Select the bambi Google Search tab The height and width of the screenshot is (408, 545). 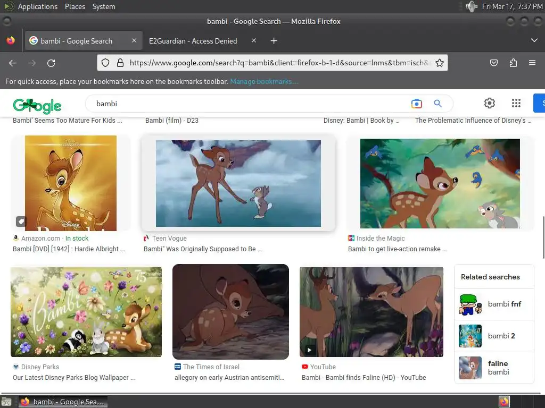(x=77, y=41)
